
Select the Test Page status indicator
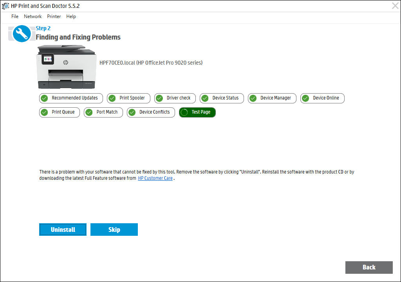184,112
